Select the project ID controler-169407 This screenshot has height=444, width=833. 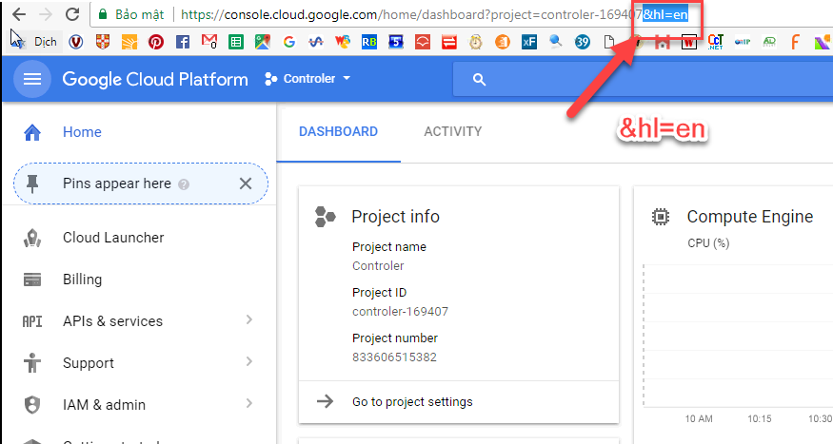click(x=400, y=312)
